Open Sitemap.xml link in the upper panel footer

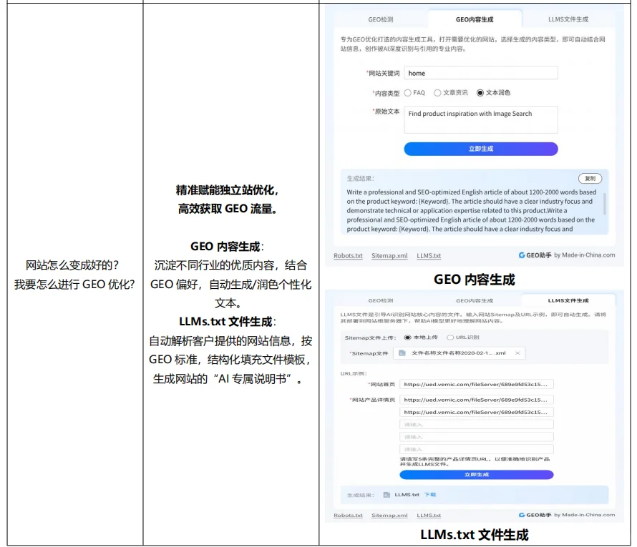coord(389,256)
